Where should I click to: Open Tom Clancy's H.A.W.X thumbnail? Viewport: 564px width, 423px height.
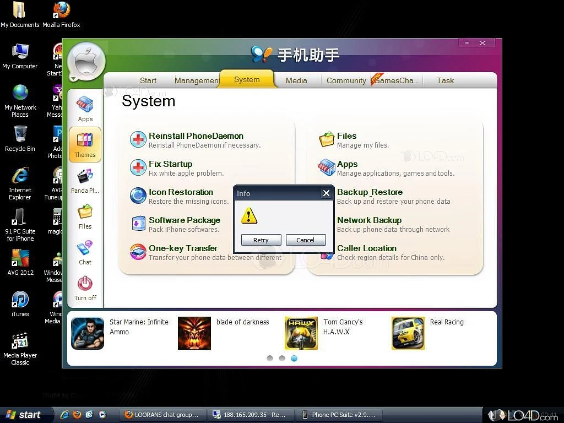[x=301, y=333]
